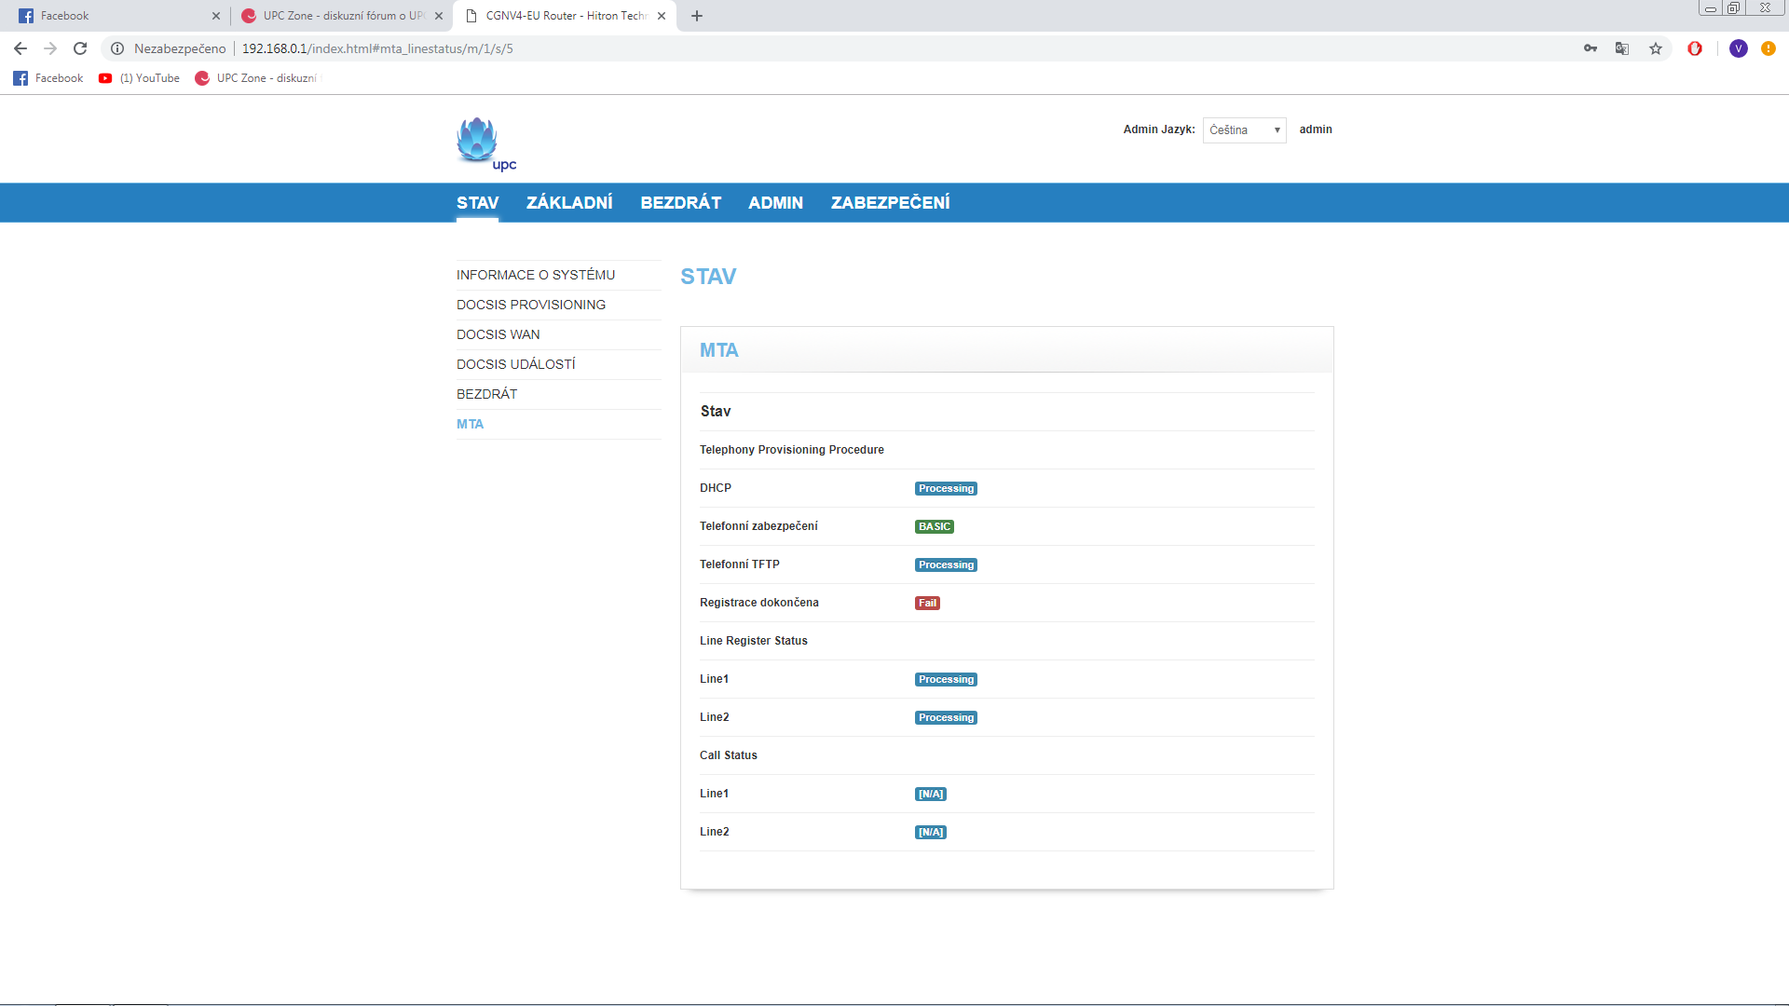This screenshot has width=1789, height=1006.
Task: Click the DHCP Processing badge
Action: coord(946,488)
